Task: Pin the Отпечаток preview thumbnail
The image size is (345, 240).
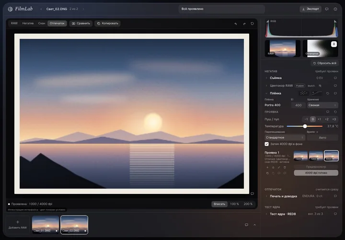Action: coord(334,44)
